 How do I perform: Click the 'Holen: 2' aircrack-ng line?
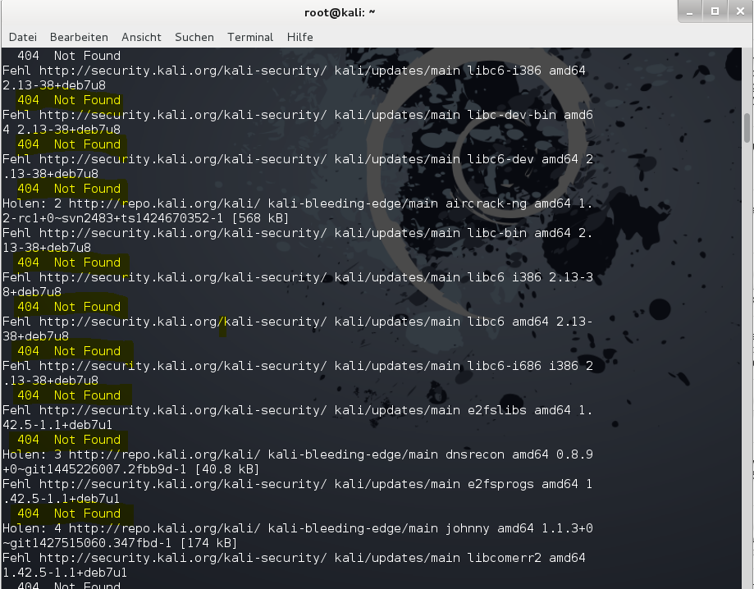pos(298,203)
